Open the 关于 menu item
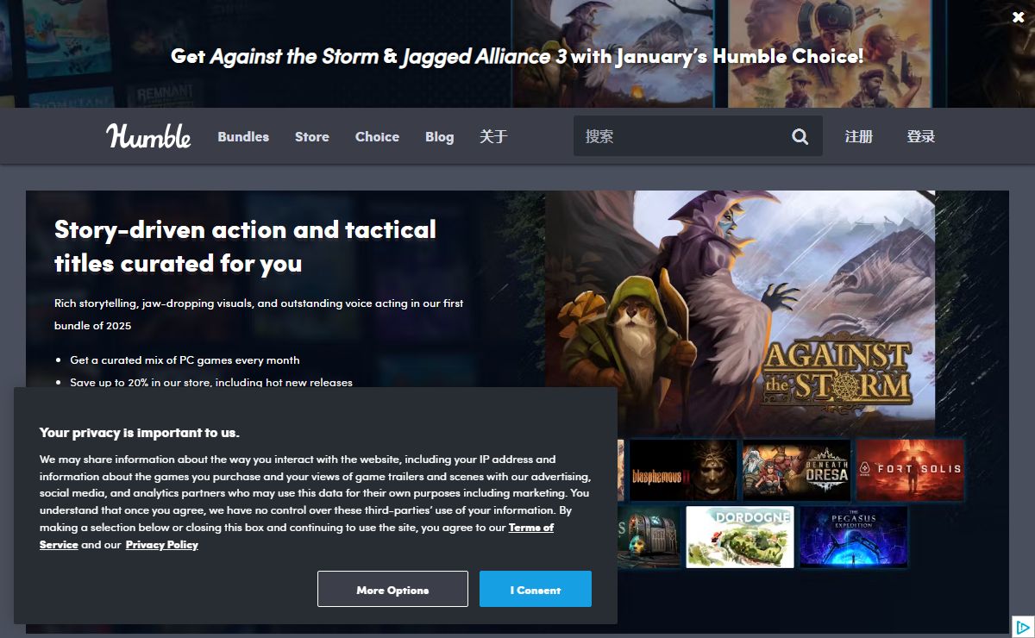Image resolution: width=1035 pixels, height=638 pixels. click(493, 136)
